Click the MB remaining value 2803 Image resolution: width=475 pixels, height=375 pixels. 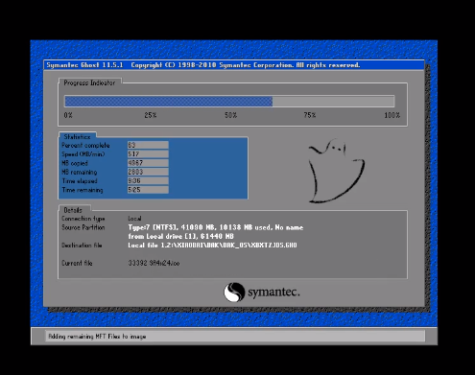[x=148, y=172]
